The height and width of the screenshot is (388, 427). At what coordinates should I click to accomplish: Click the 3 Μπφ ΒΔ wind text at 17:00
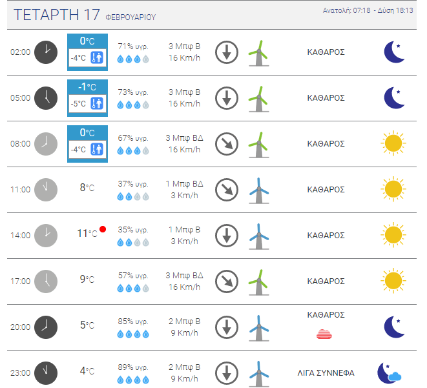184,276
